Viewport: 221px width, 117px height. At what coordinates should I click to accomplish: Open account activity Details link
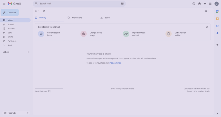click(x=207, y=91)
